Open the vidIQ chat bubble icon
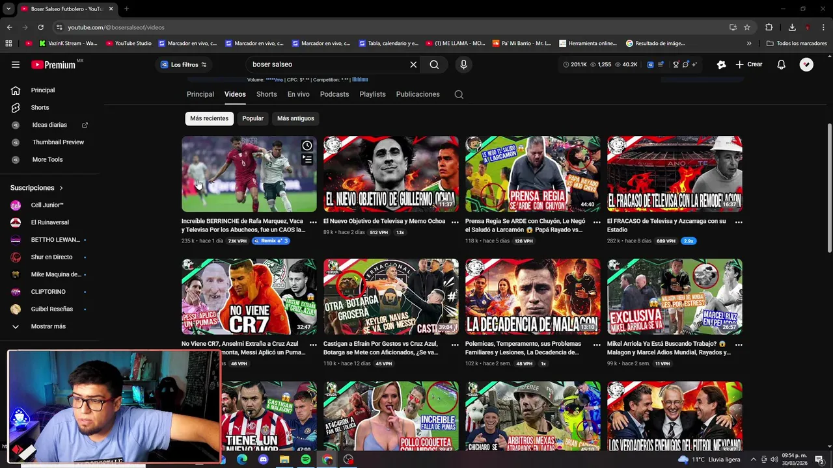Image resolution: width=833 pixels, height=468 pixels. [x=685, y=64]
